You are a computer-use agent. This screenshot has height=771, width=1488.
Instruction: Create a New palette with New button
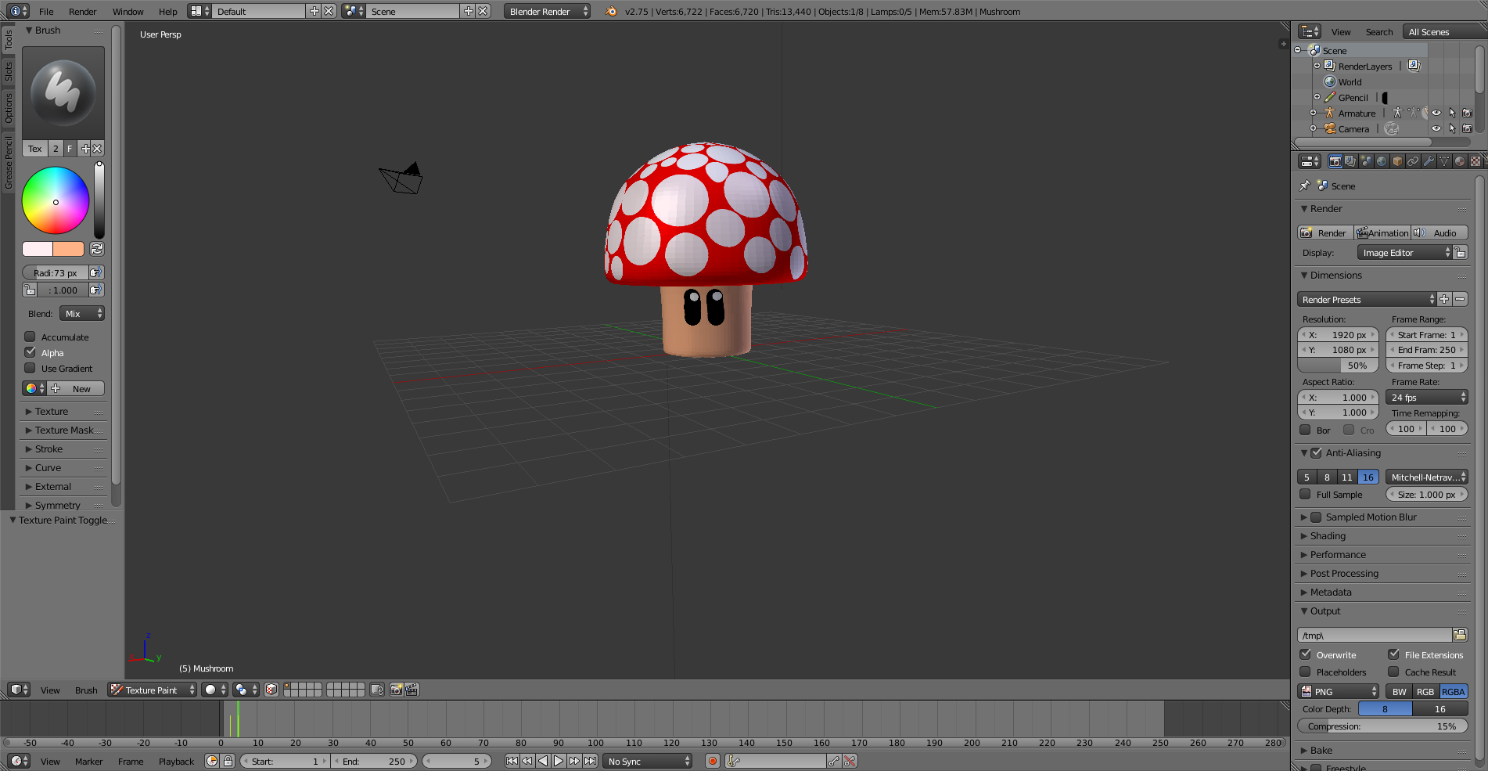click(x=76, y=388)
